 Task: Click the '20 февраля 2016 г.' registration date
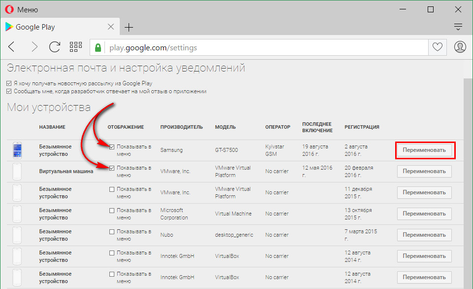point(359,171)
